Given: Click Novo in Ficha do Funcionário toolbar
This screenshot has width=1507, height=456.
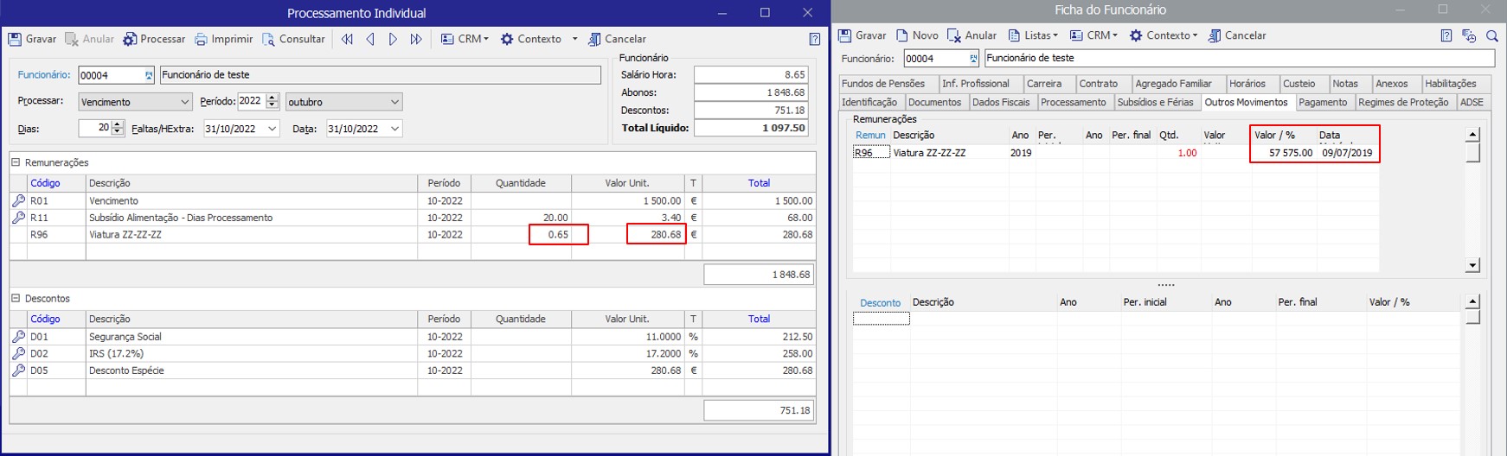Looking at the screenshot, I should (917, 35).
